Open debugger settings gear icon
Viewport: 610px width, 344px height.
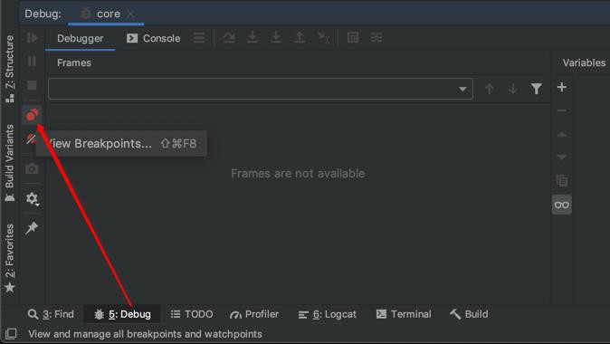pos(33,198)
